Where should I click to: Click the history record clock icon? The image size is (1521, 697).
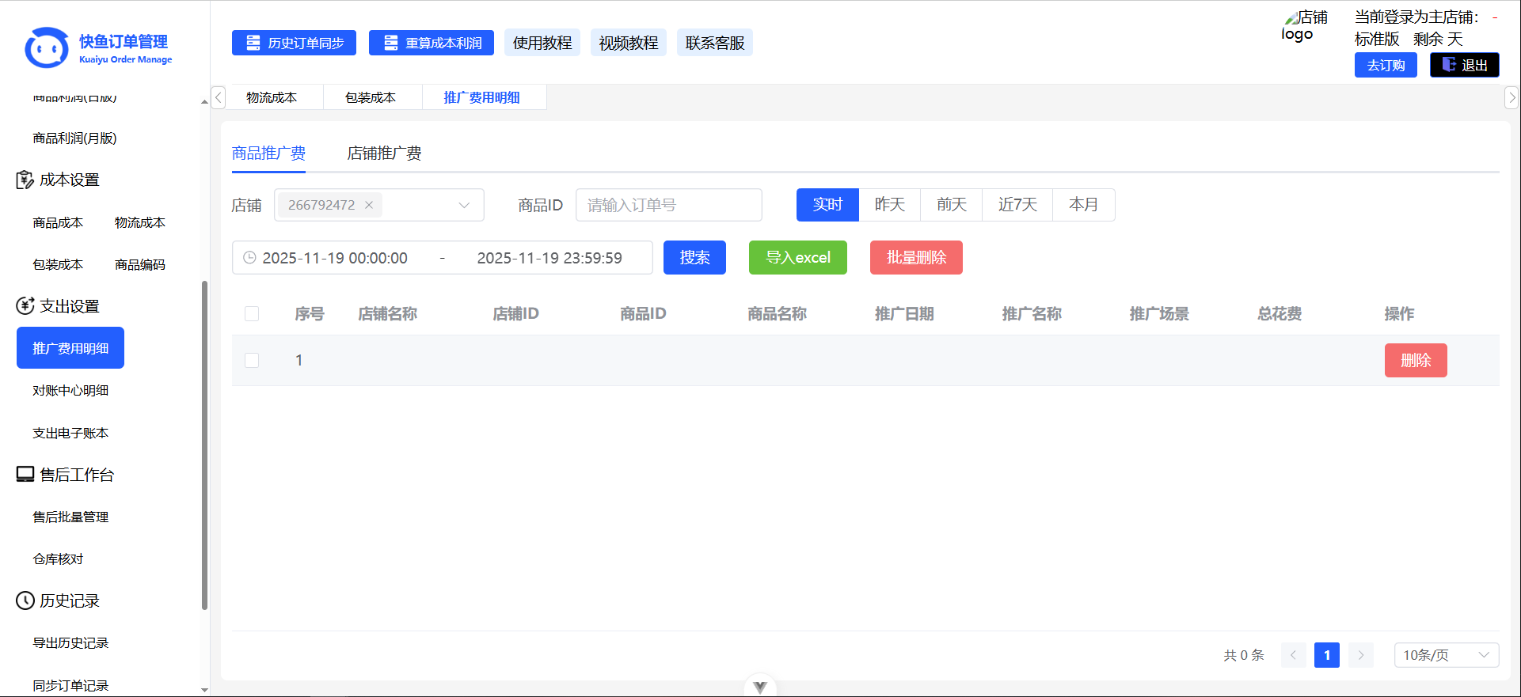point(25,601)
